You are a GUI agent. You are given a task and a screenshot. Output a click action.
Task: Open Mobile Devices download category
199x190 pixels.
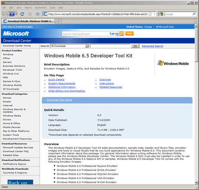click(x=12, y=127)
